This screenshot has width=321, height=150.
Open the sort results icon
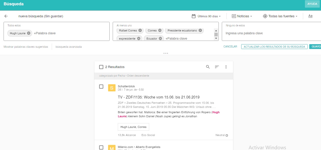(x=217, y=67)
